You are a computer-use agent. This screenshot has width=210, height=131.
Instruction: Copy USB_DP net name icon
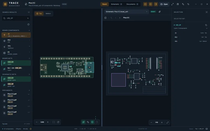click(206, 25)
